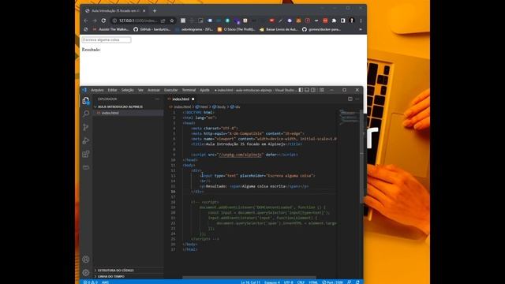Open the Explorer view in VS Code activity bar
This screenshot has height=284, width=505.
86,101
